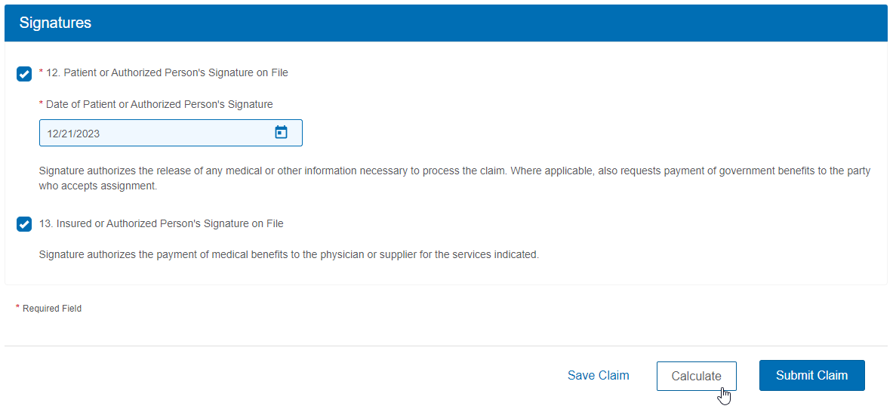The image size is (896, 409).
Task: Click the Required Field footnote text
Action: click(x=52, y=309)
